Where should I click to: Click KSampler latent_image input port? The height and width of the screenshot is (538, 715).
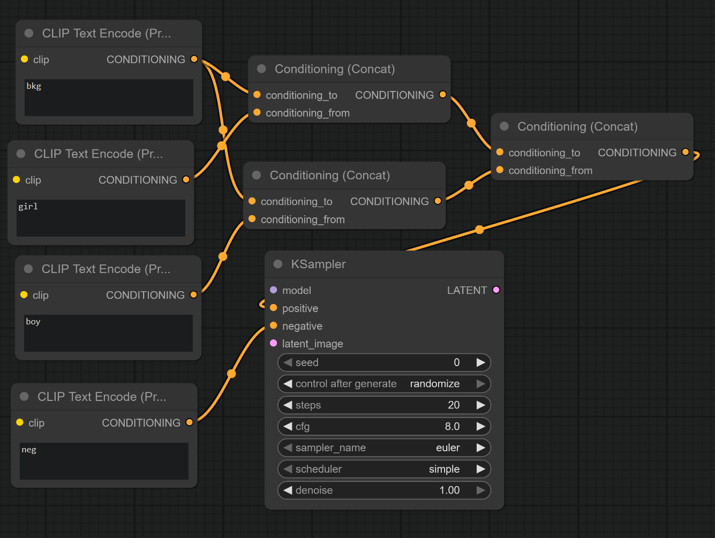(273, 343)
